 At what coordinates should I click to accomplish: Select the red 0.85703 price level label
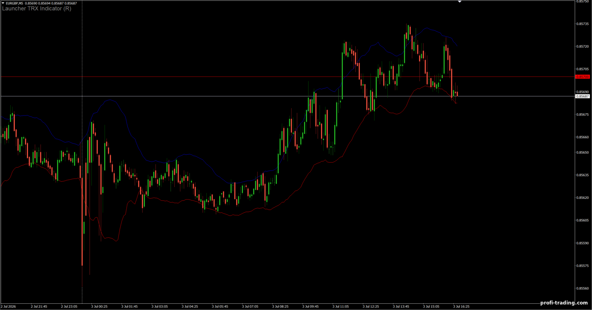click(583, 77)
